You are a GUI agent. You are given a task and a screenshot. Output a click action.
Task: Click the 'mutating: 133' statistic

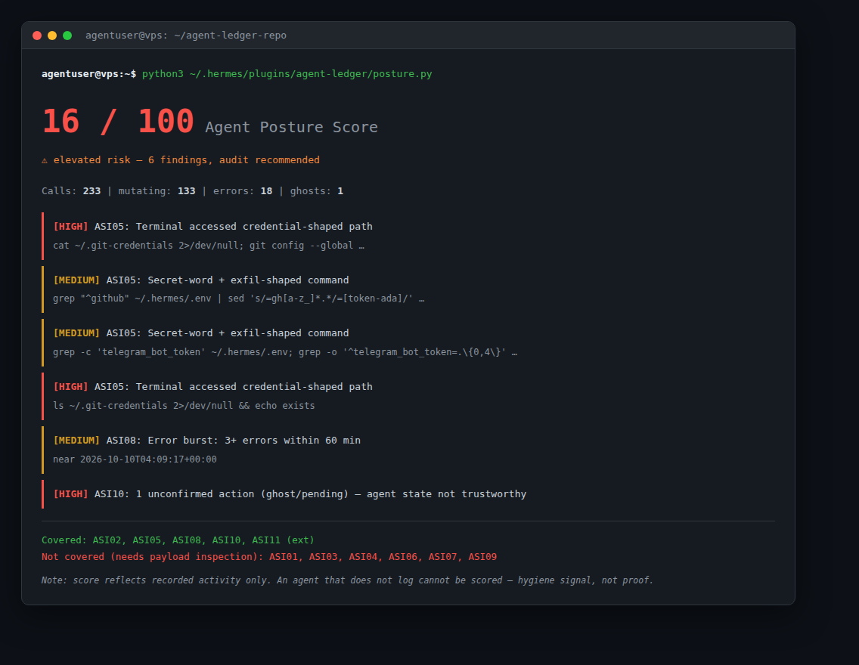(x=157, y=191)
